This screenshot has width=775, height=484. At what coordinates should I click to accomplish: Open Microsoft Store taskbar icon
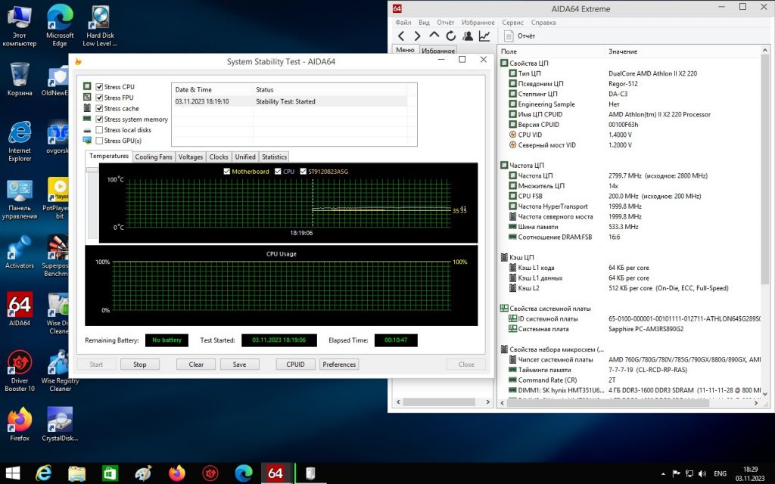[110, 473]
